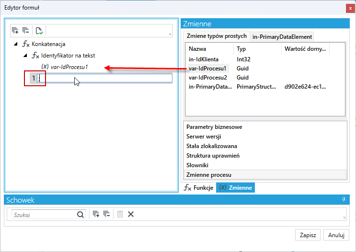
Task: Open Struktura uprawnień category
Action: (213, 156)
